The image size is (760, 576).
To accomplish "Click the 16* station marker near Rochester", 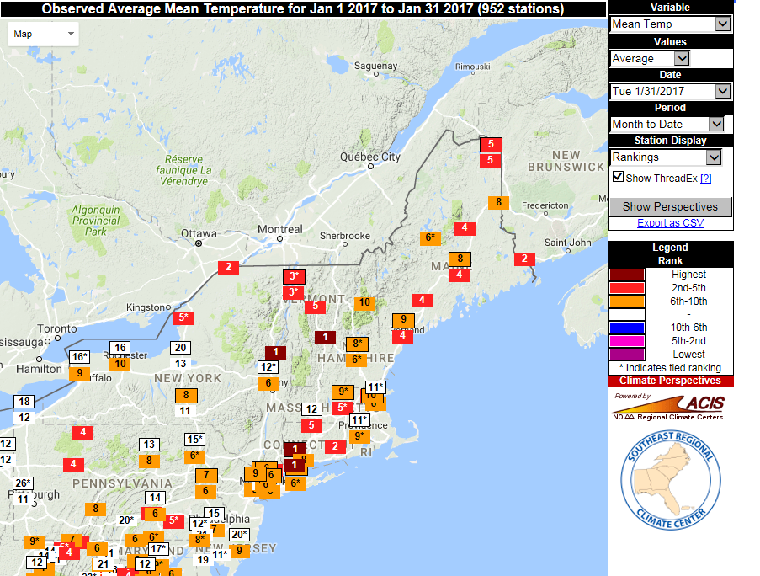I will tap(80, 357).
